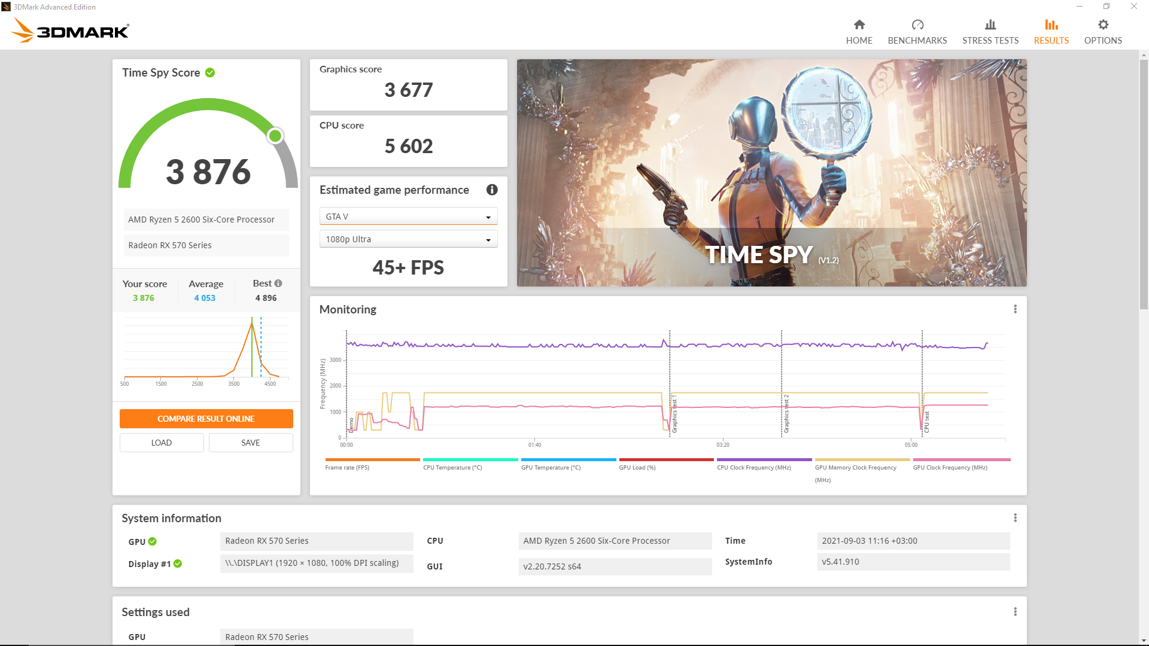1149x646 pixels.
Task: Open Settings used three-dot menu
Action: pos(1015,612)
